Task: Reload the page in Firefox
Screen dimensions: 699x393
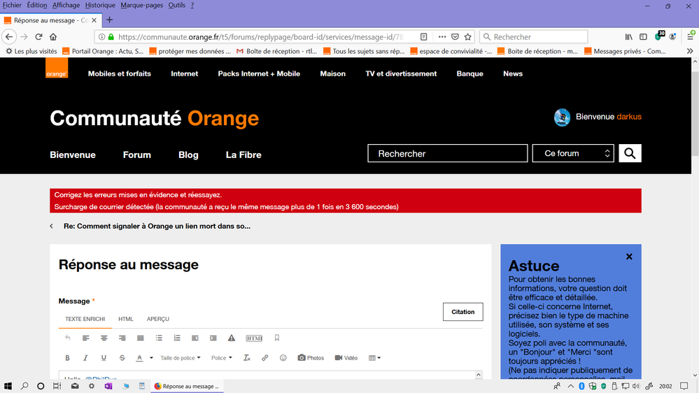Action: click(38, 37)
